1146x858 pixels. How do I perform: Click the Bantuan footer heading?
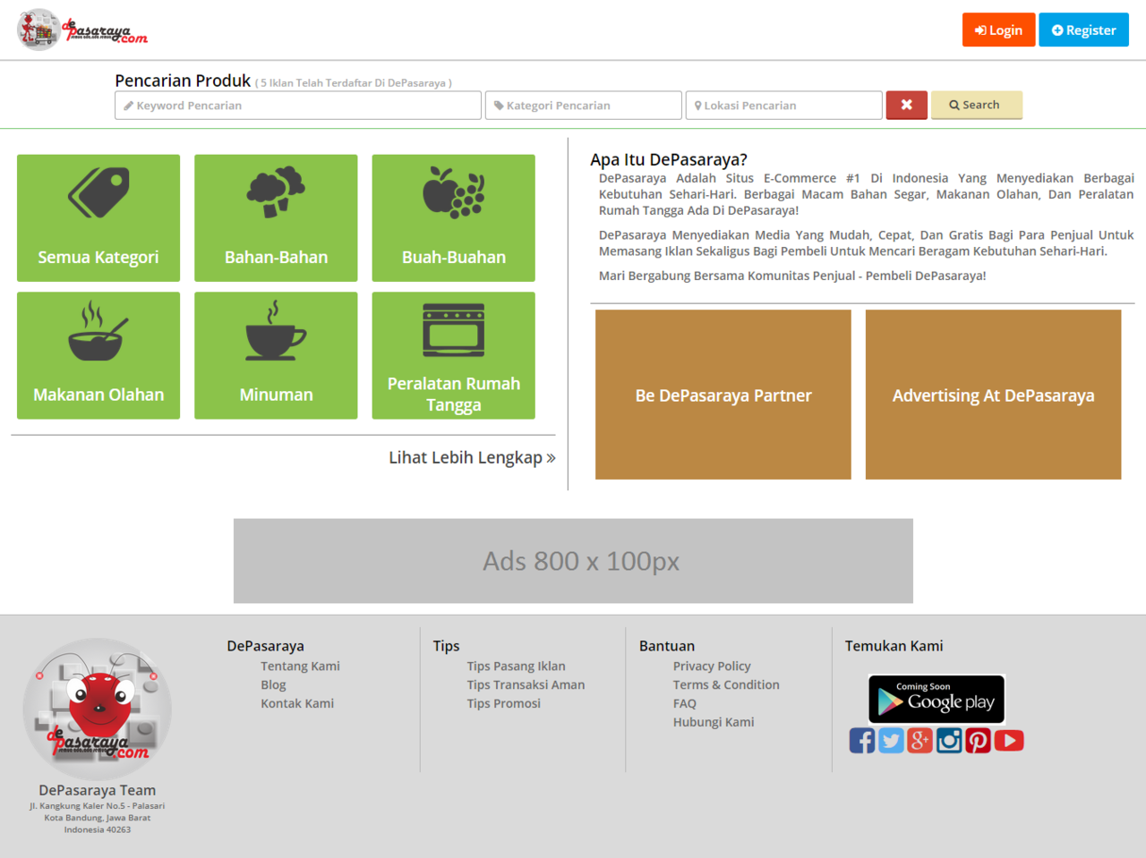pyautogui.click(x=667, y=646)
